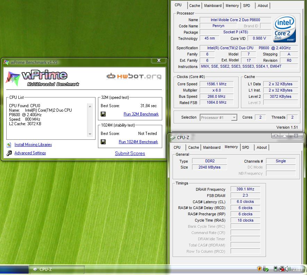Image resolution: width=307 pixels, height=275 pixels.
Task: Click the volume speaker tray icon
Action: point(288,269)
